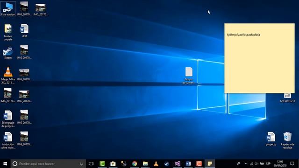Switch to Microsoft Word in the taskbar
Screen dimensions: 299x168
[x=188, y=164]
